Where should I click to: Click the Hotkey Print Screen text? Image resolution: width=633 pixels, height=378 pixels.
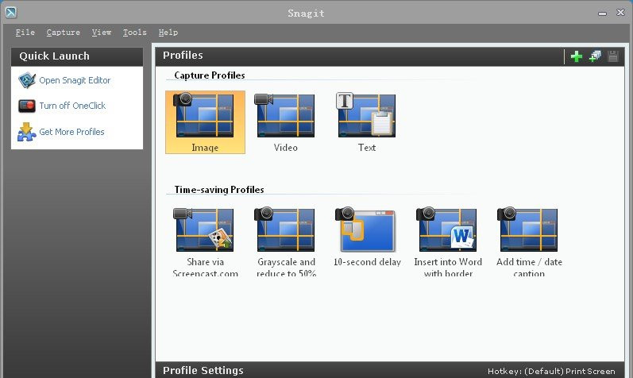pos(551,371)
